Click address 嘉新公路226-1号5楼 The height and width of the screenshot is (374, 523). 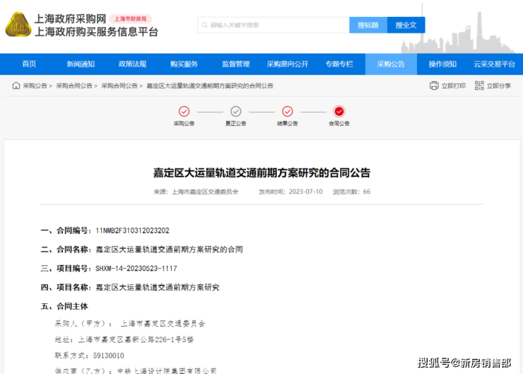(x=159, y=339)
